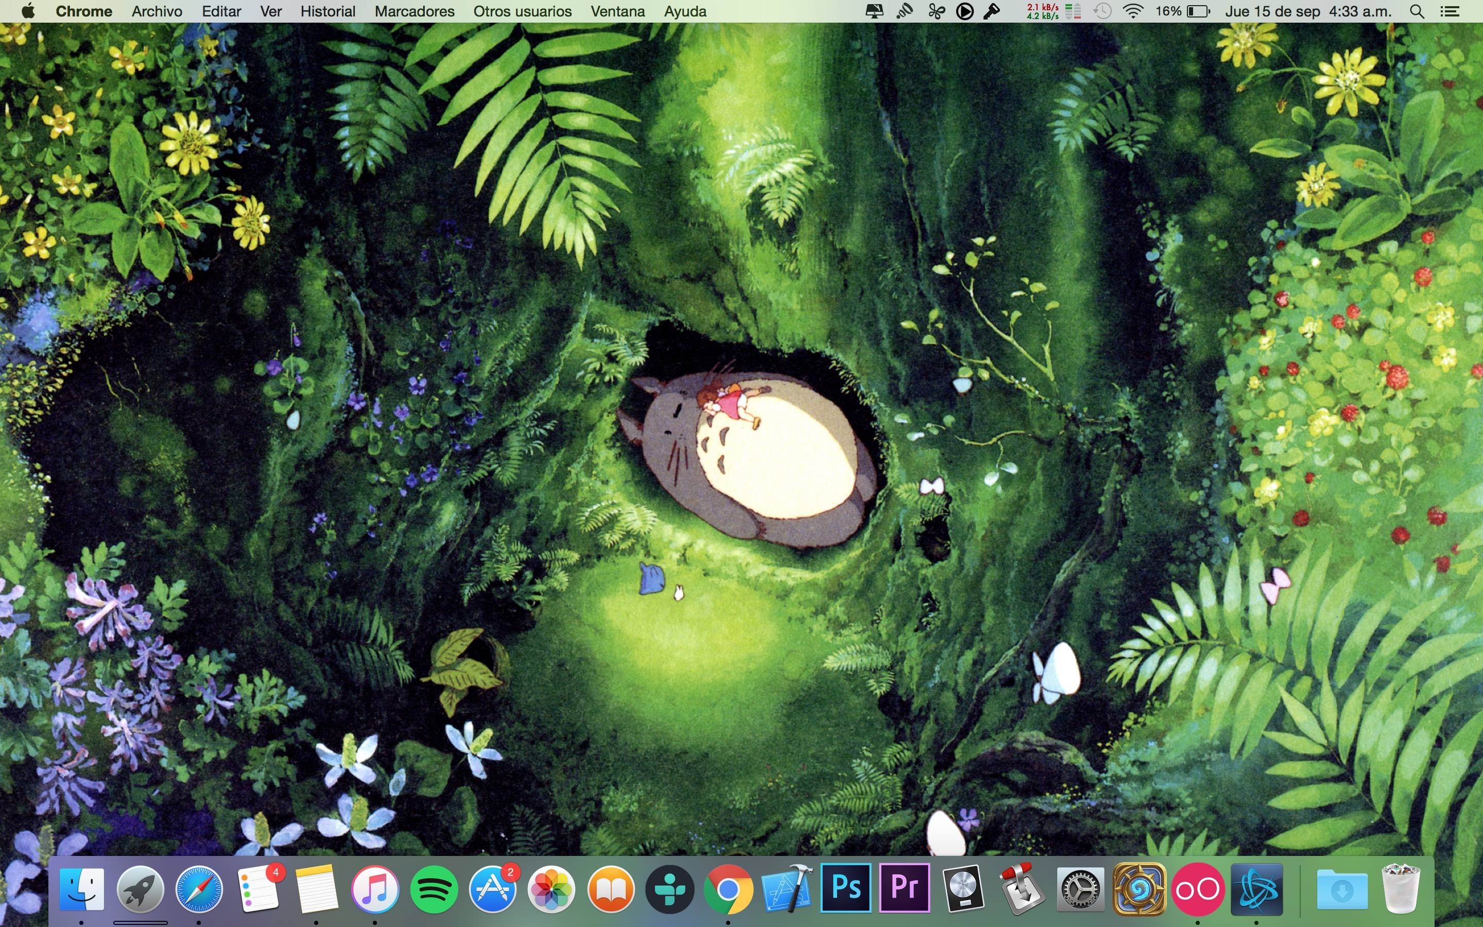Launch Hearthstone from the dock
Image resolution: width=1483 pixels, height=927 pixels.
tap(1139, 888)
